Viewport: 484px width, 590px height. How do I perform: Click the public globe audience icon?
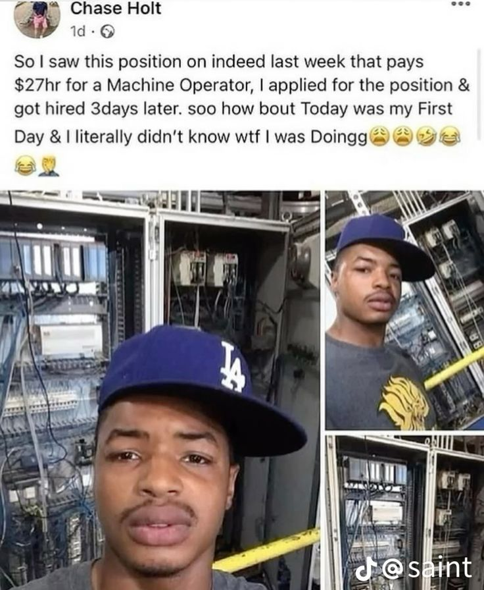107,32
